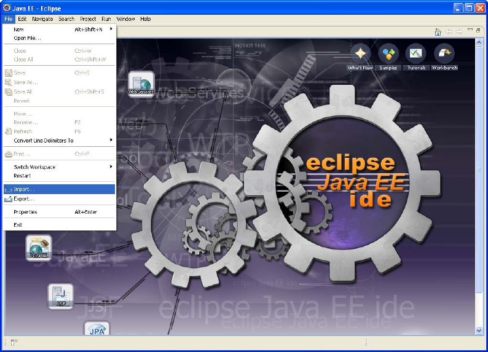488x352 pixels.
Task: Choose Open File... from File menu
Action: pyautogui.click(x=59, y=38)
